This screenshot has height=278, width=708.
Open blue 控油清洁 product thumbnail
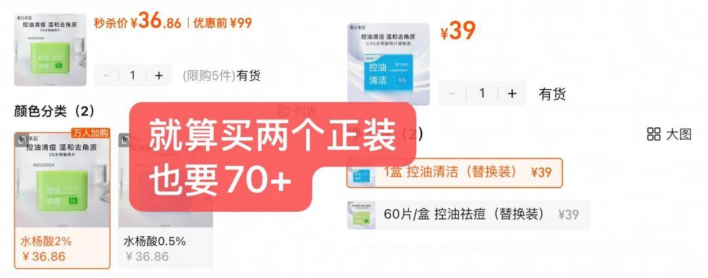tap(389, 64)
